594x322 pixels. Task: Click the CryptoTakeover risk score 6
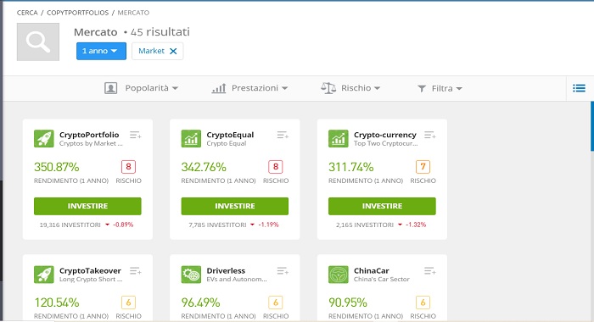click(x=128, y=303)
